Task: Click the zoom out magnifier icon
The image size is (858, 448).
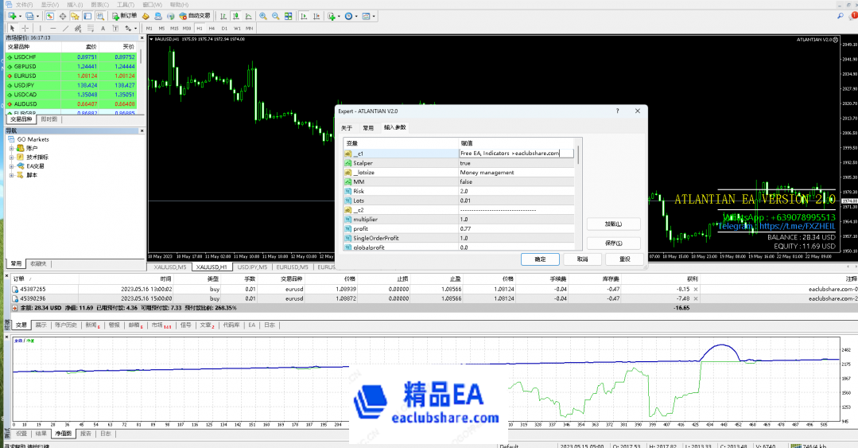Action: click(275, 16)
